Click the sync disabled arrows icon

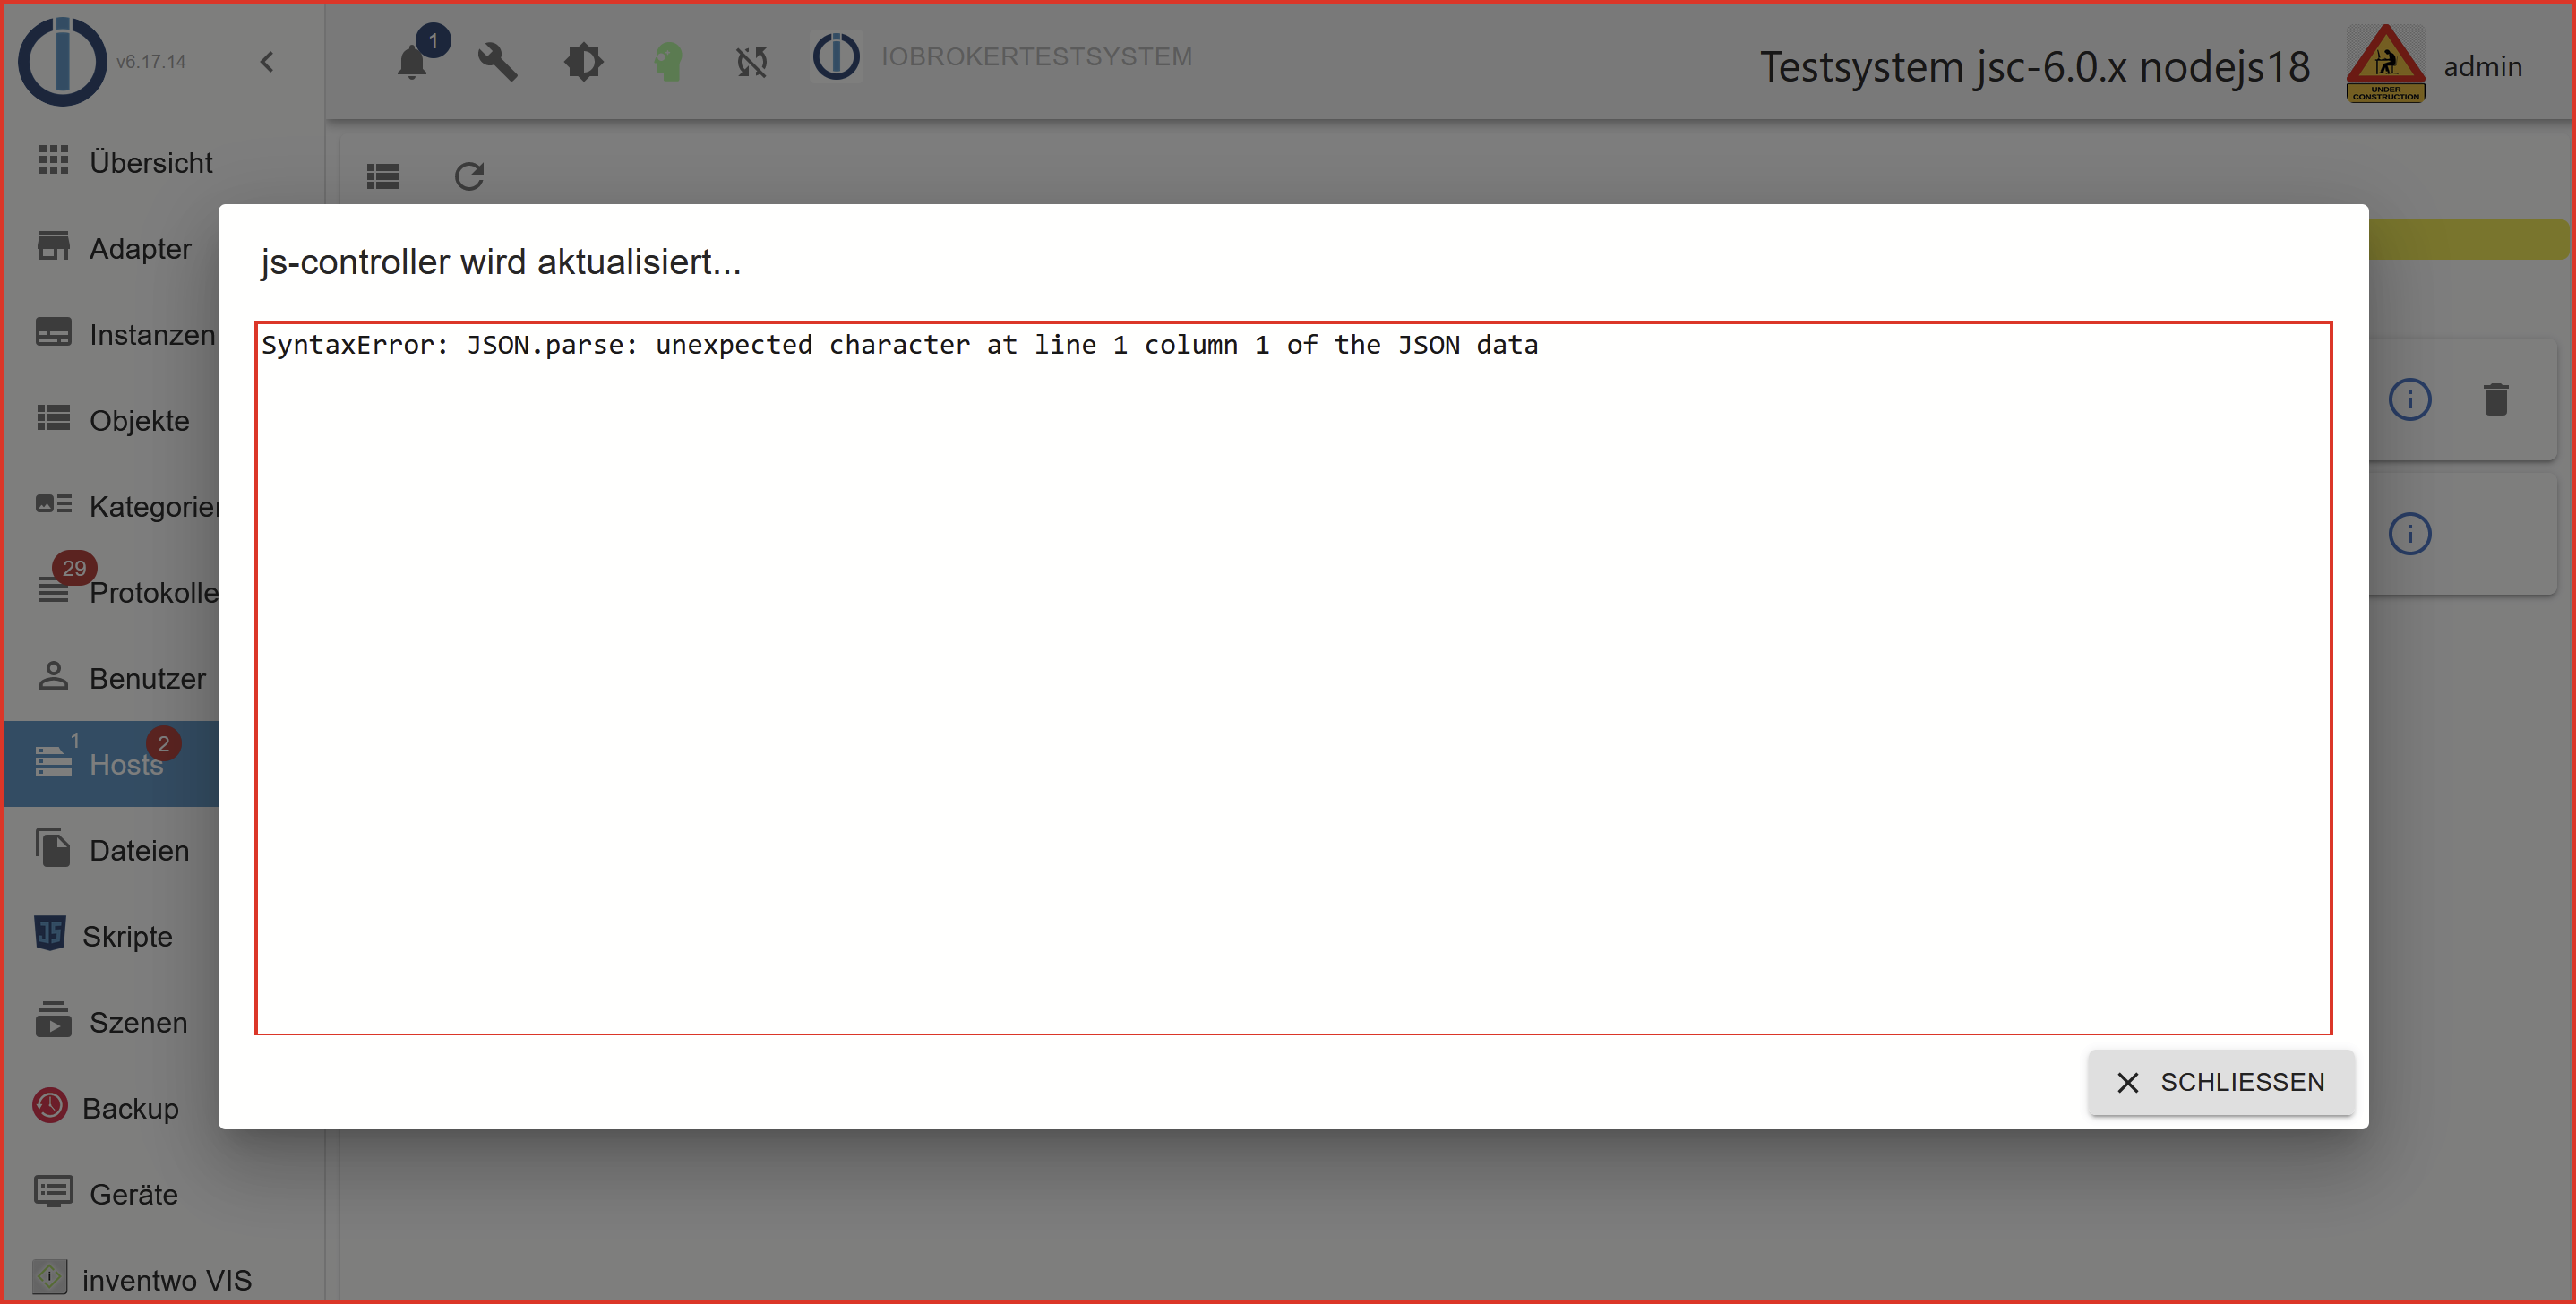[752, 62]
